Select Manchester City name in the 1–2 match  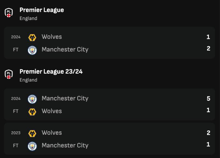[x=65, y=50]
